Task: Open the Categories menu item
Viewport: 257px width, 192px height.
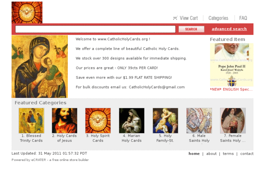Action: pos(218,18)
